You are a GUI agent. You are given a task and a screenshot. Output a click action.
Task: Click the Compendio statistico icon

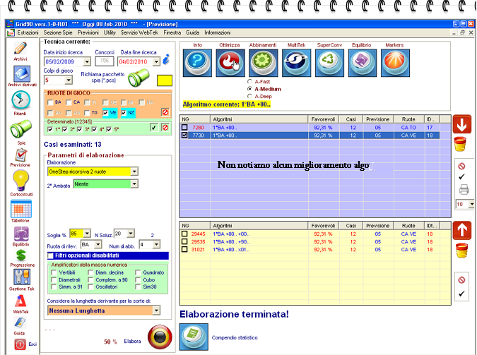(x=192, y=337)
